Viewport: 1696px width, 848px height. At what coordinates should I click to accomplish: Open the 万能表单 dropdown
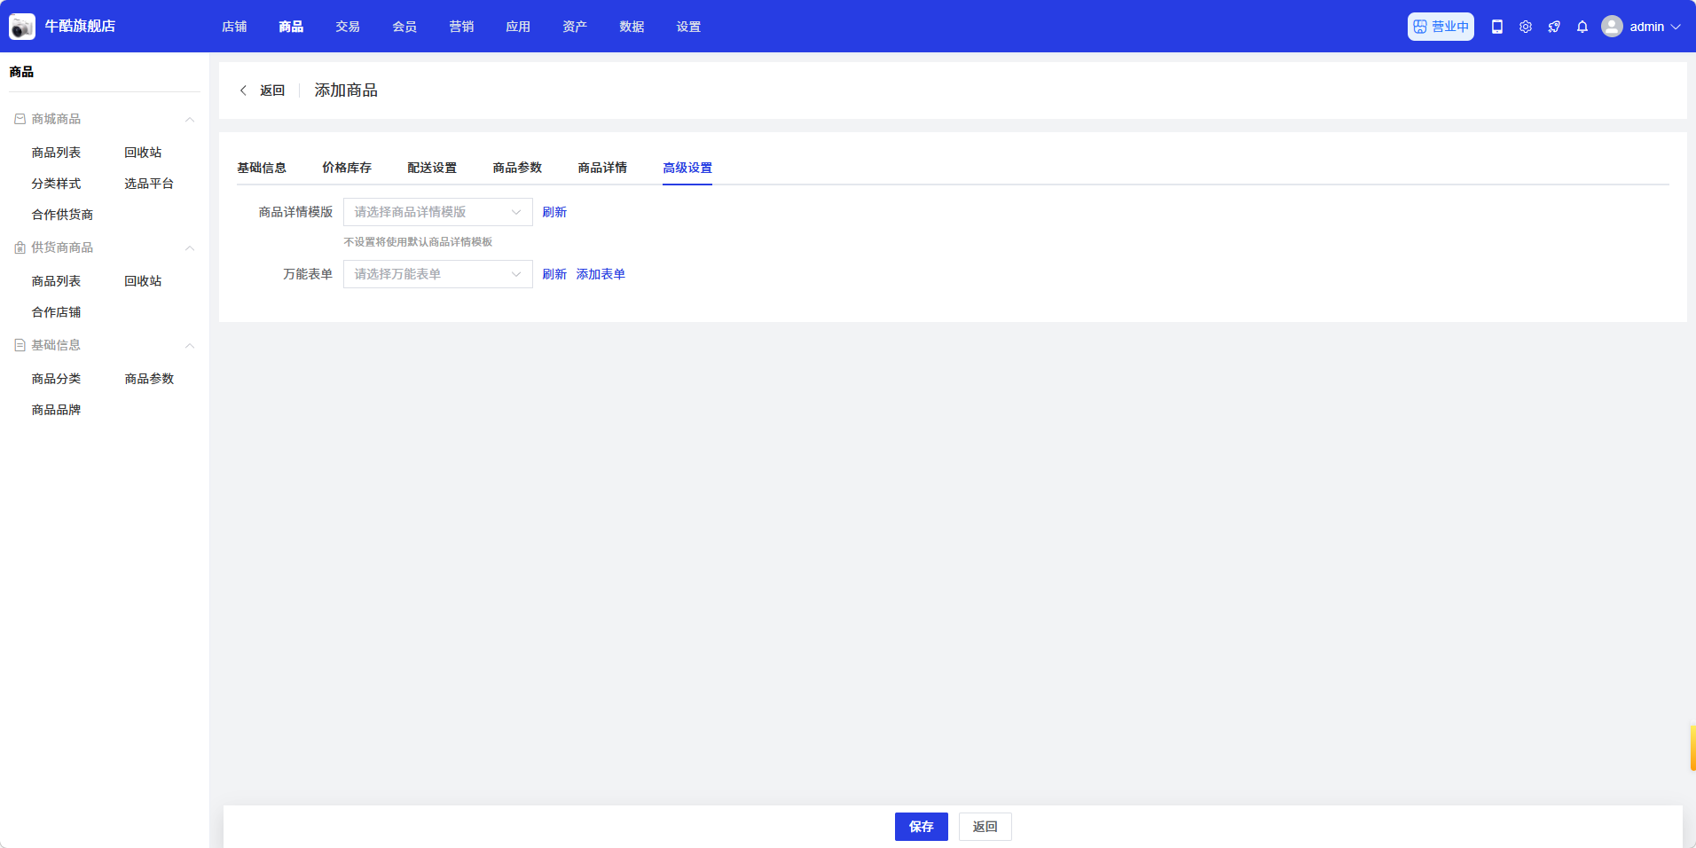click(437, 274)
